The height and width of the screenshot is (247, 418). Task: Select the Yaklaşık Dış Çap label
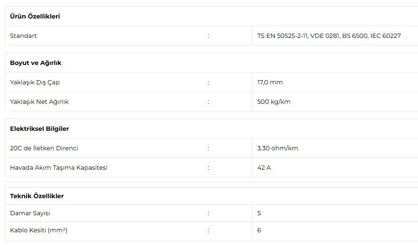35,82
